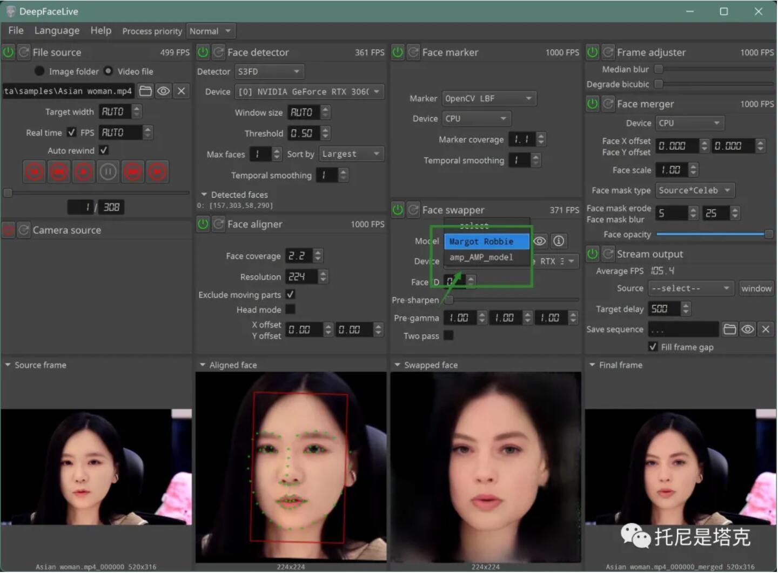Open the Face mask type dropdown
The height and width of the screenshot is (573, 778).
695,191
